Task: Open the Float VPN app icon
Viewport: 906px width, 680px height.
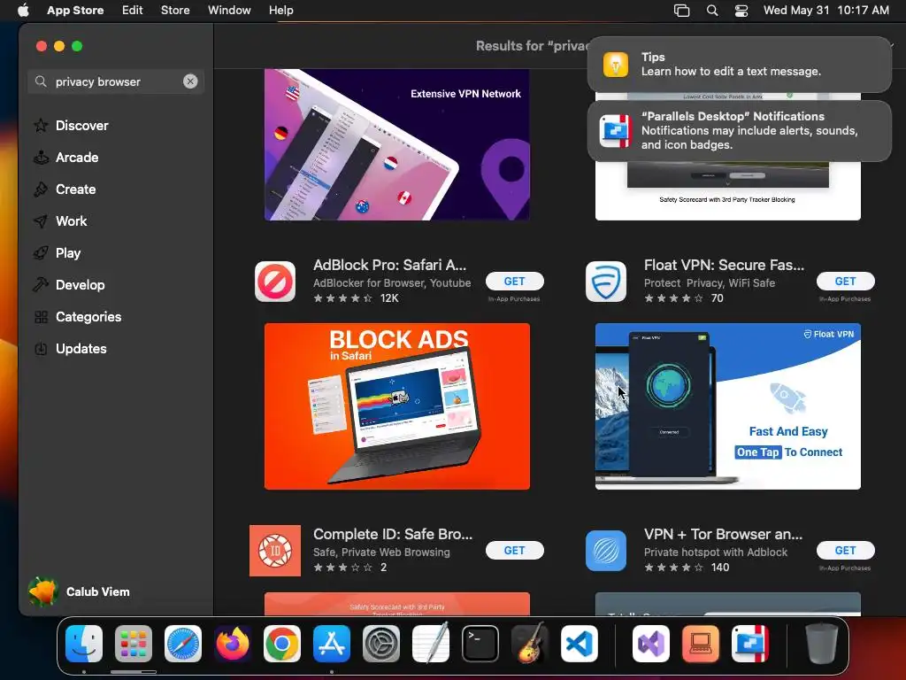Action: coord(605,282)
